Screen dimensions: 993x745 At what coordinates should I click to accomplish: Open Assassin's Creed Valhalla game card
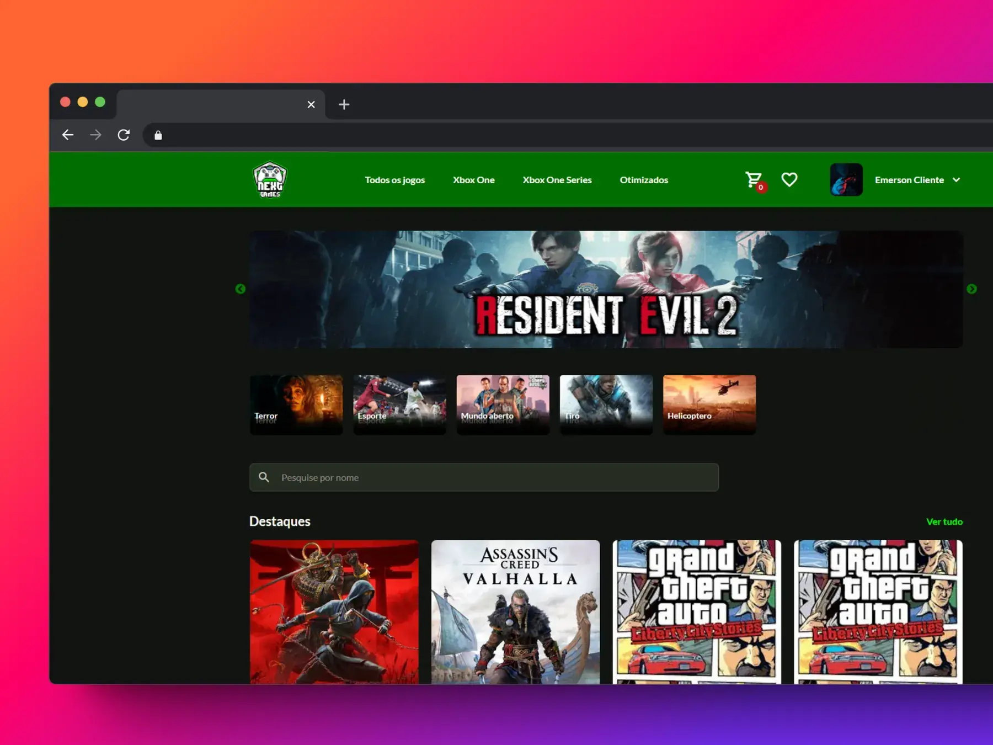point(515,611)
